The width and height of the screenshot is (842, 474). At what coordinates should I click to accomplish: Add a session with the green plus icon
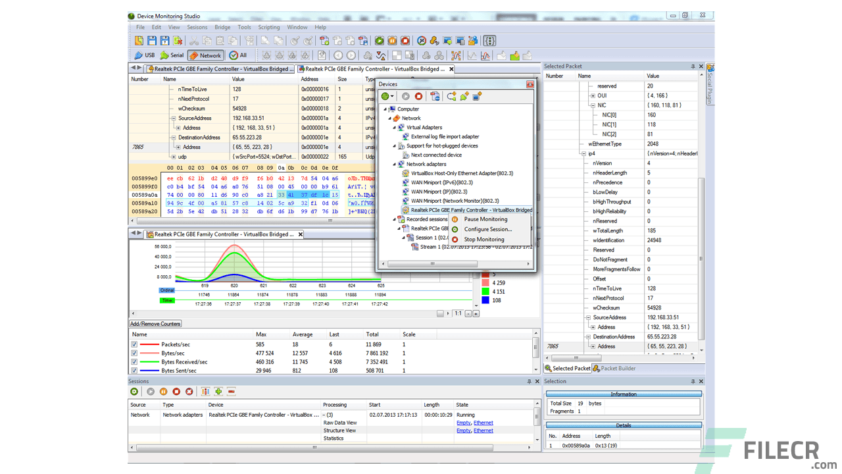(217, 392)
